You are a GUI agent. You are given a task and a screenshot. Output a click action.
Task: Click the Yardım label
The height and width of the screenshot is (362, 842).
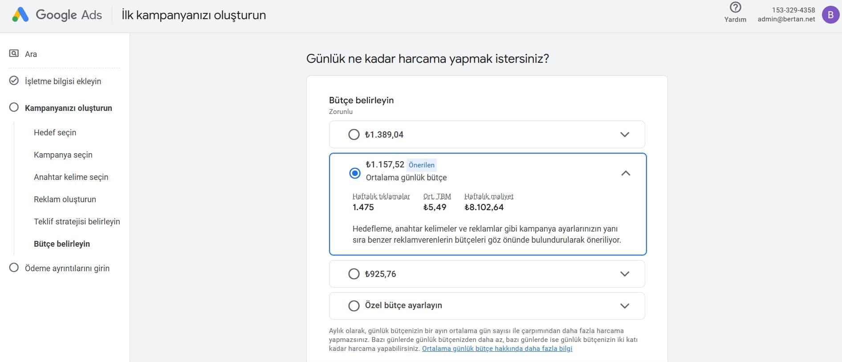[x=735, y=20]
